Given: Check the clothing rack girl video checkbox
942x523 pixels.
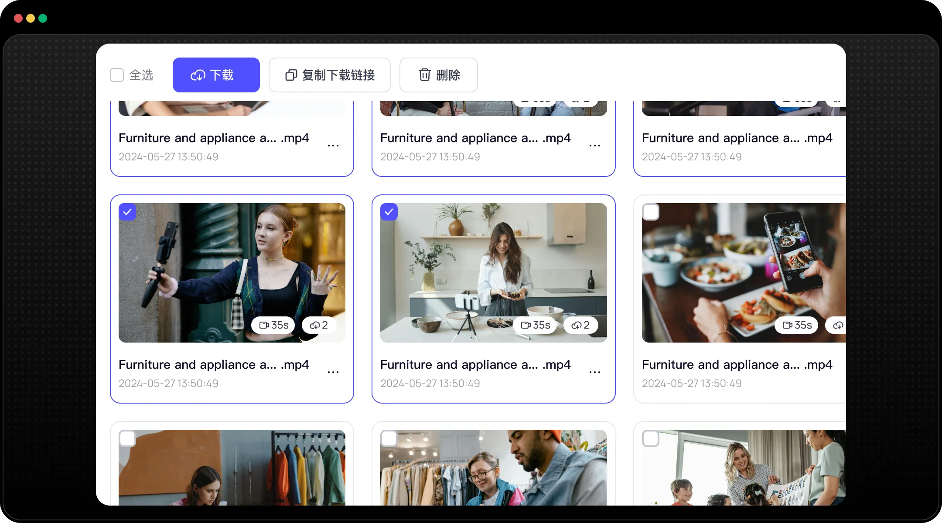Looking at the screenshot, I should 127,438.
